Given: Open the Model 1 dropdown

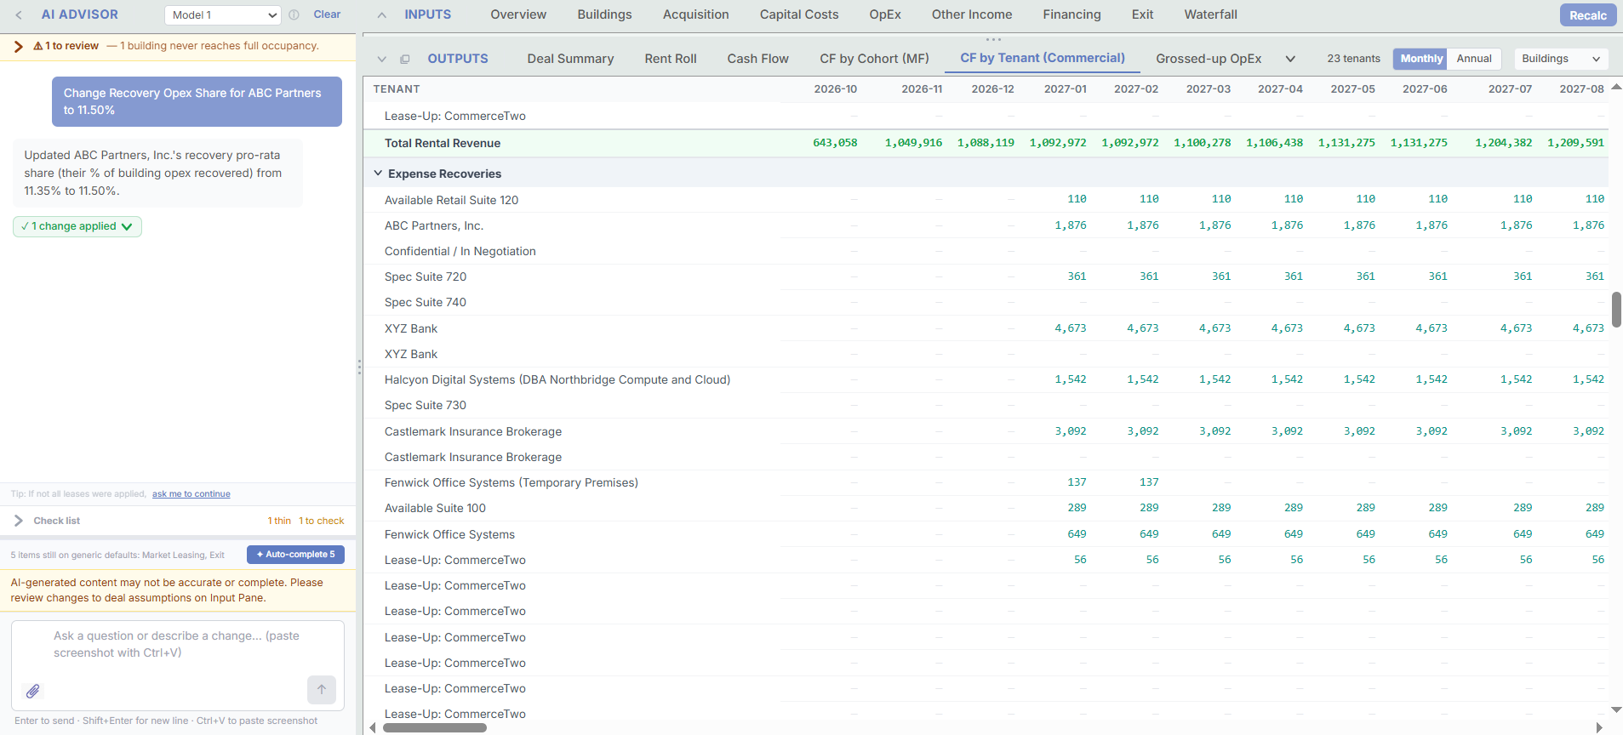Looking at the screenshot, I should [x=222, y=15].
